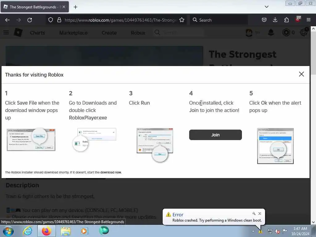
Task: Click the Roblox crashed error message text
Action: click(217, 220)
